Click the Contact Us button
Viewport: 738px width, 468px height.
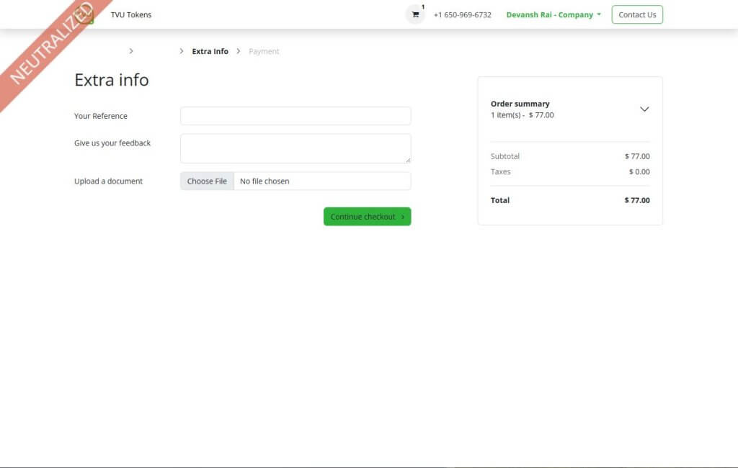point(637,14)
